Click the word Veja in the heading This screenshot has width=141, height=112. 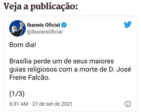12,6
